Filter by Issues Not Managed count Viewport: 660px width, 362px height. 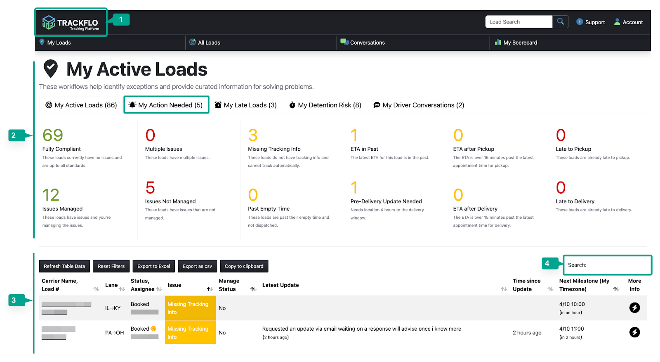(x=150, y=188)
